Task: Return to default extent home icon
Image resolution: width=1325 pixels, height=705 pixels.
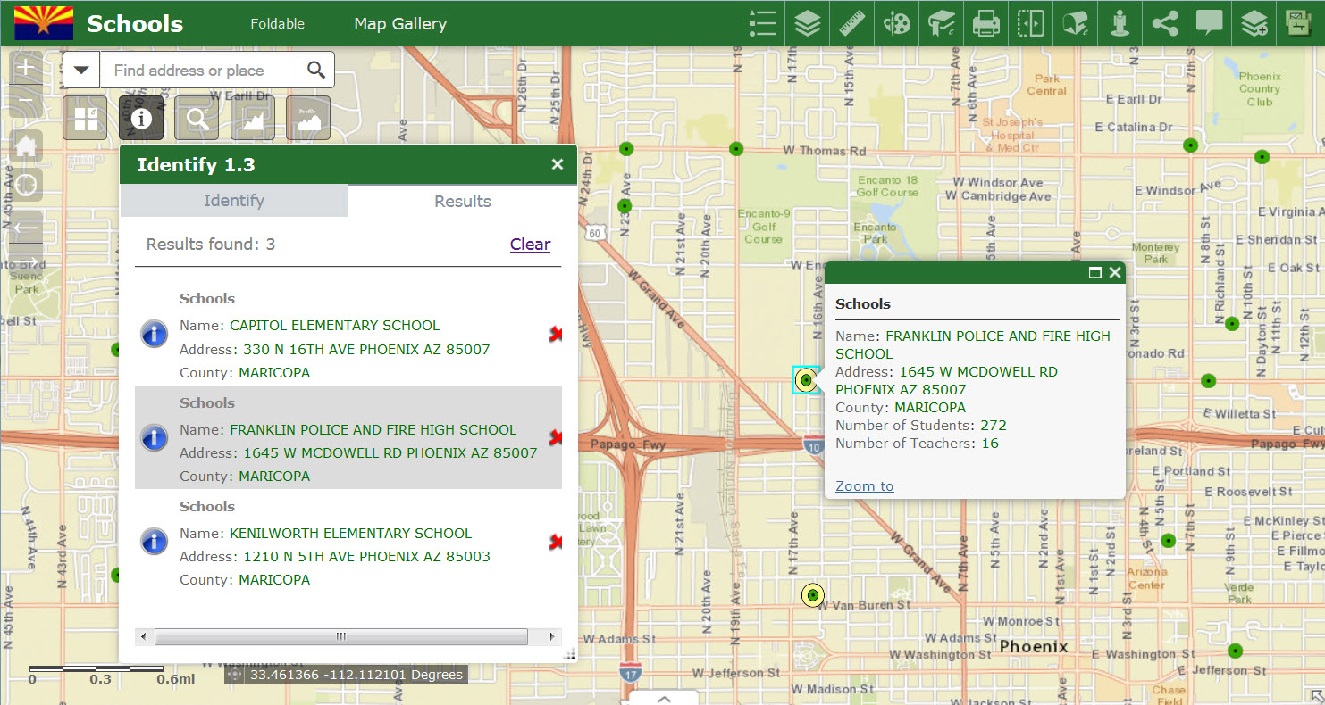Action: pyautogui.click(x=26, y=145)
